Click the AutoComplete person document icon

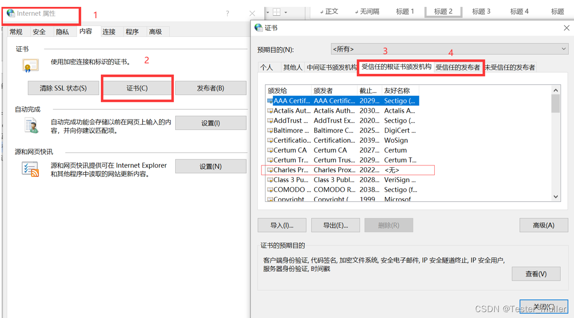pos(32,126)
